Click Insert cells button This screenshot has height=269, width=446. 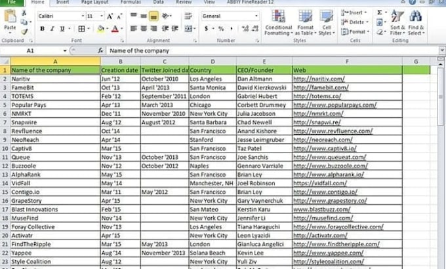(354, 13)
